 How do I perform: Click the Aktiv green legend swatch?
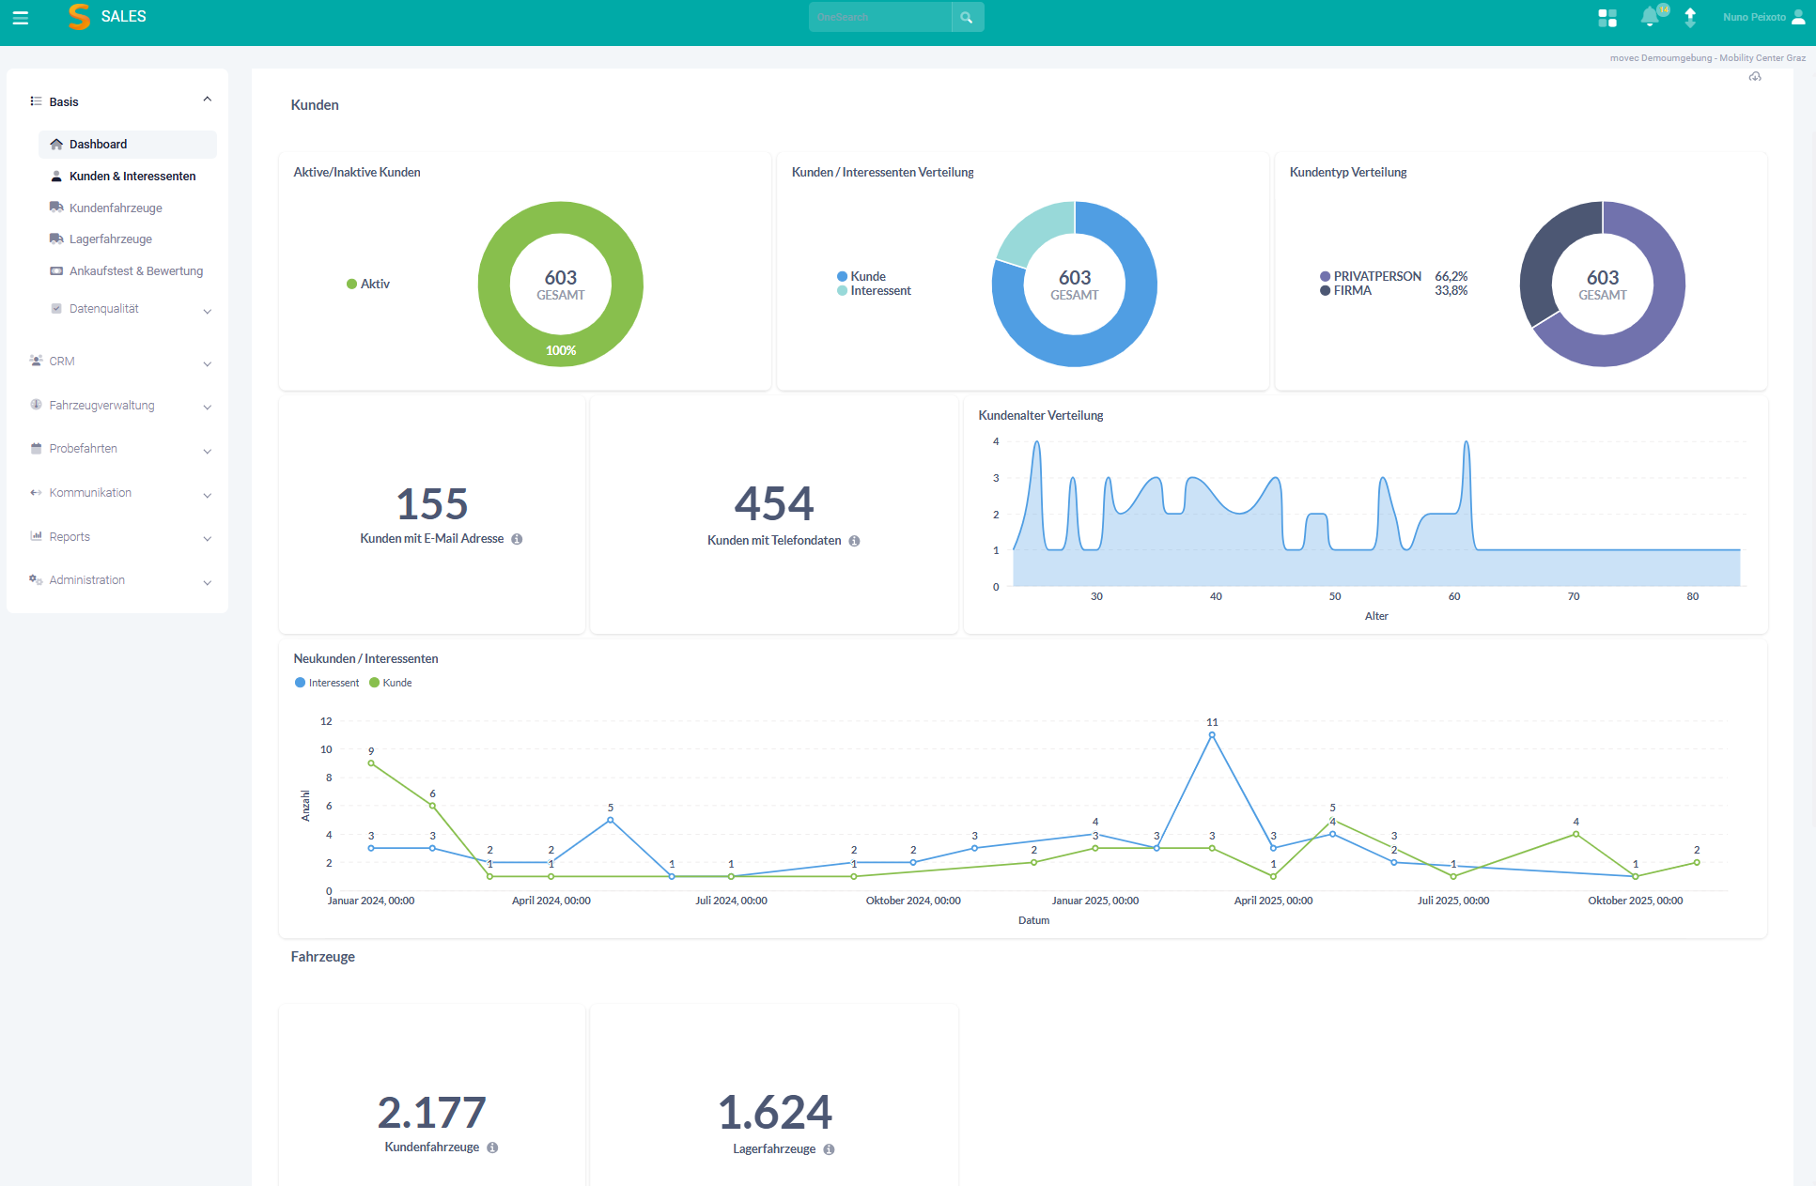352,284
